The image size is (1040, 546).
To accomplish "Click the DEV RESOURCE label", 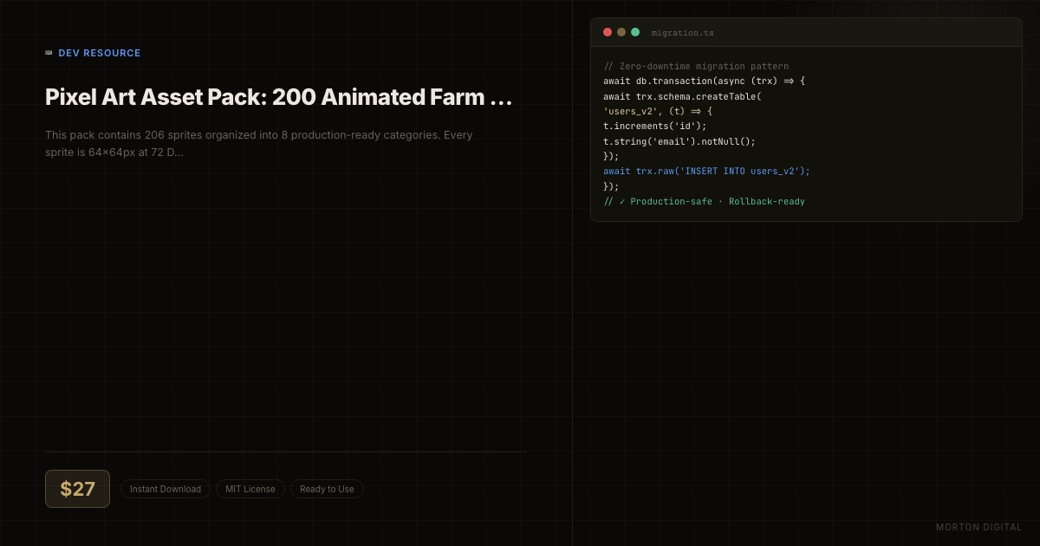I will click(100, 53).
